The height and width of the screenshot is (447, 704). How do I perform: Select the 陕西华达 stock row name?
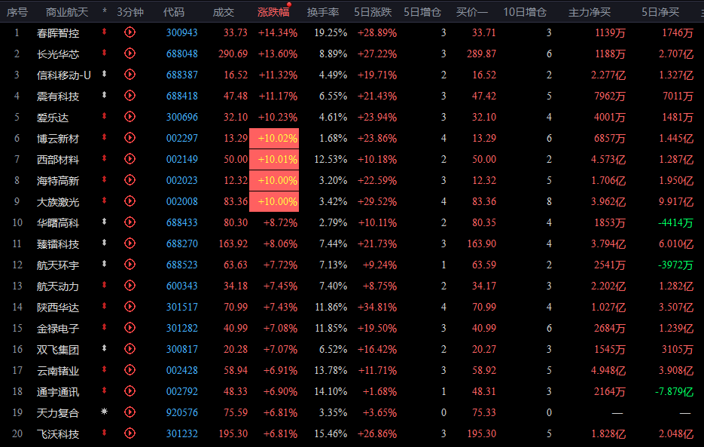point(57,308)
